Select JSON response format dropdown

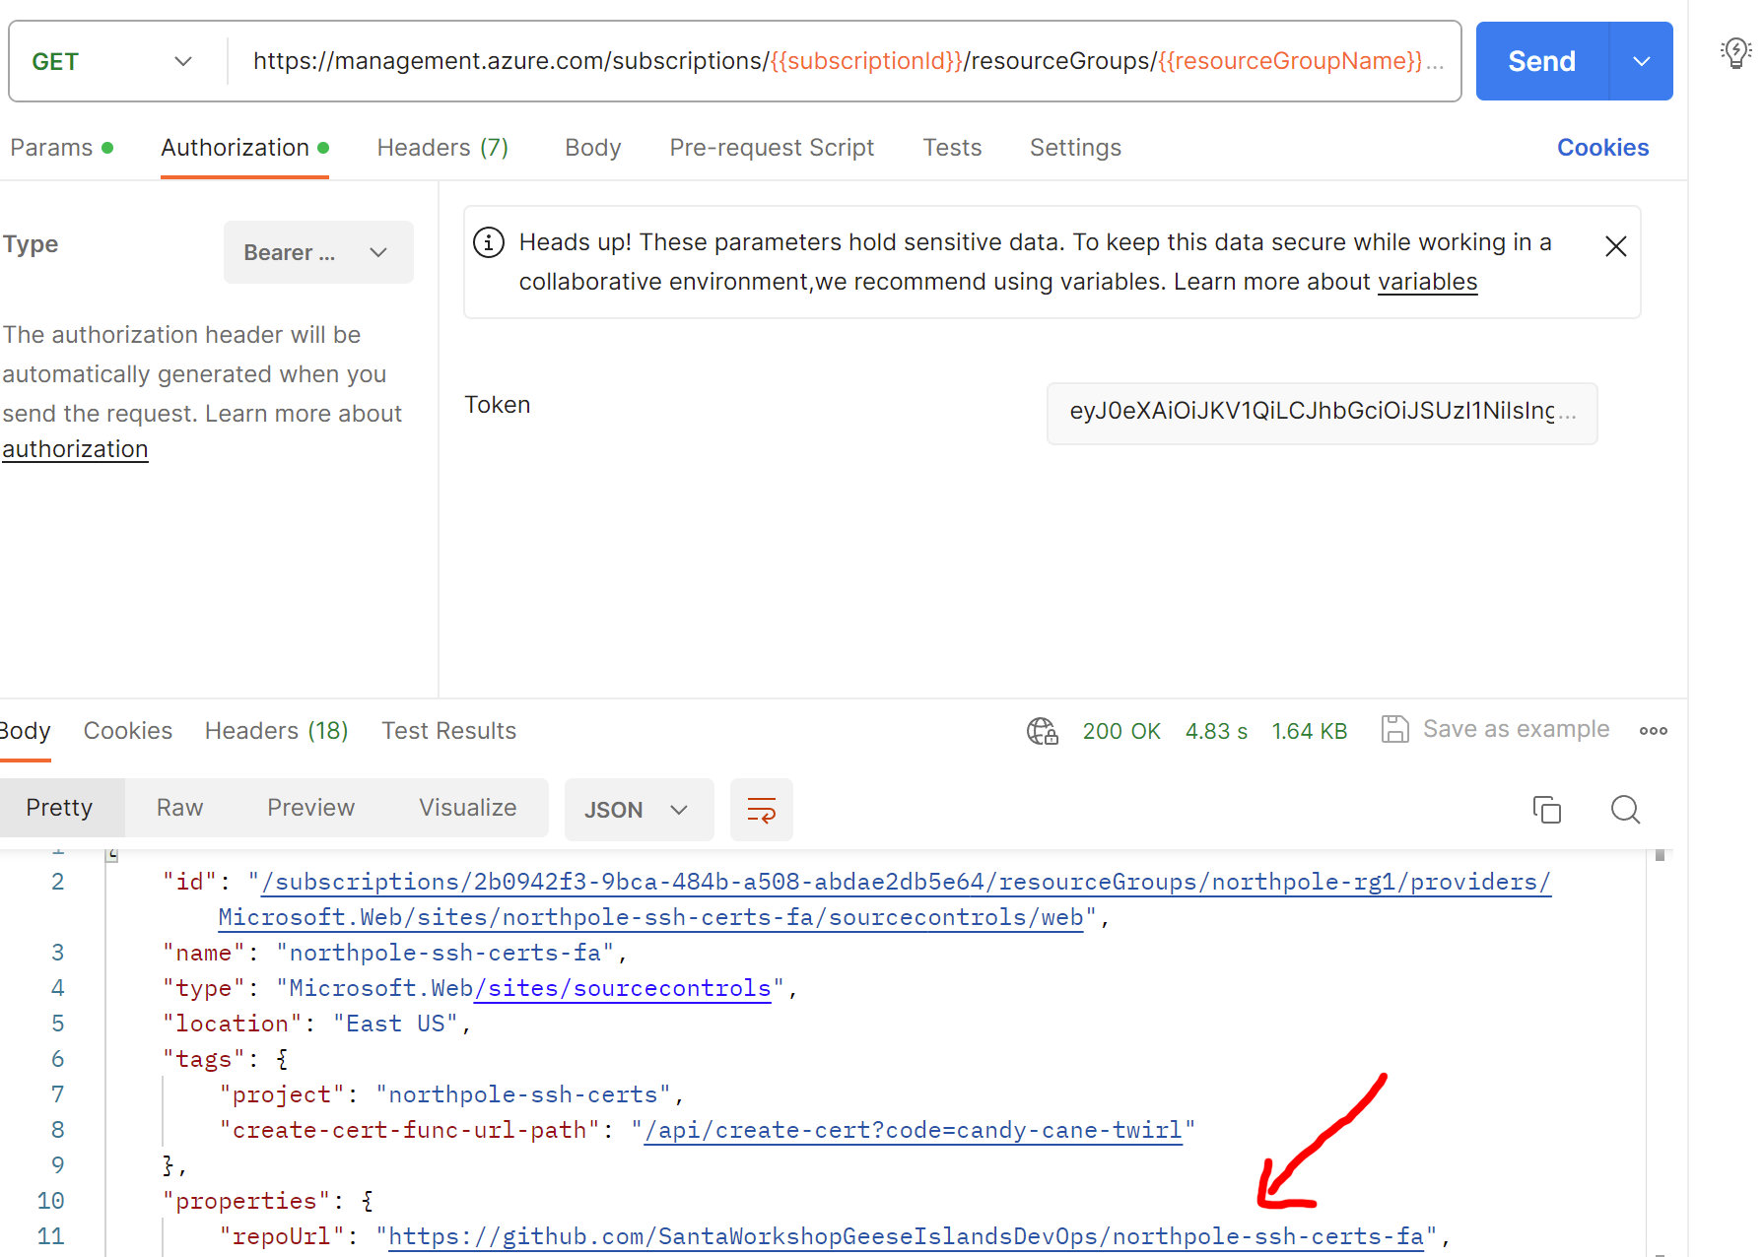pyautogui.click(x=637, y=810)
